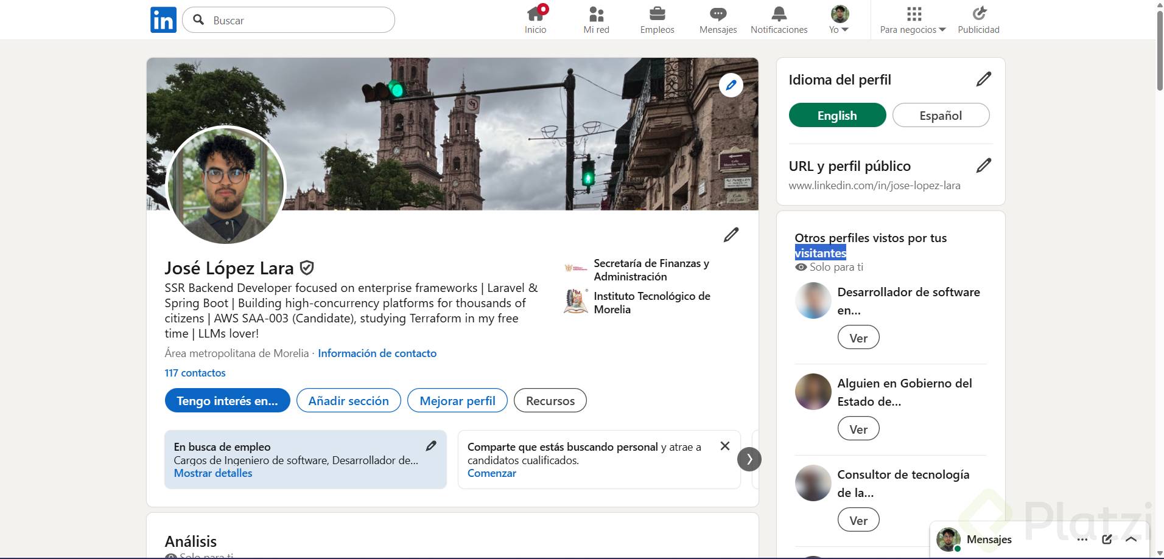Open message options ellipsis in Mensajes bar
Viewport: 1164px width, 559px height.
click(1082, 540)
